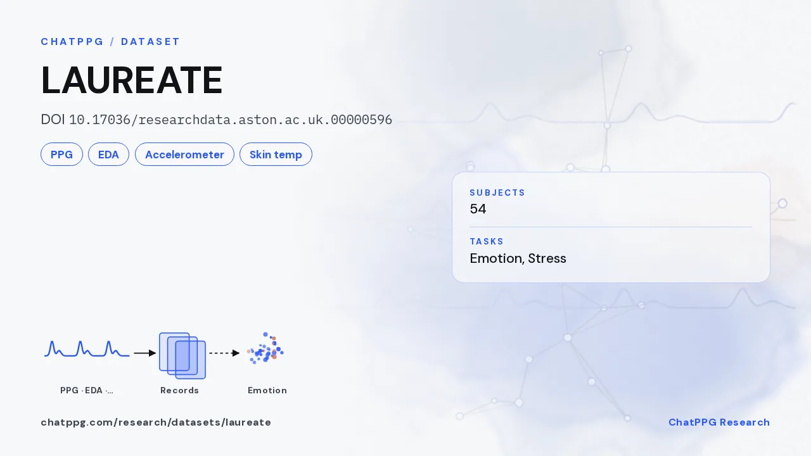Click the Records label under icon
Image resolution: width=811 pixels, height=456 pixels.
[180, 390]
